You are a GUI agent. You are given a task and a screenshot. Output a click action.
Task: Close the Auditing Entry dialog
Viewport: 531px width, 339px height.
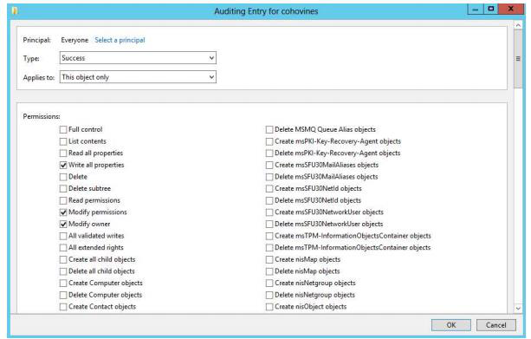[x=511, y=10]
